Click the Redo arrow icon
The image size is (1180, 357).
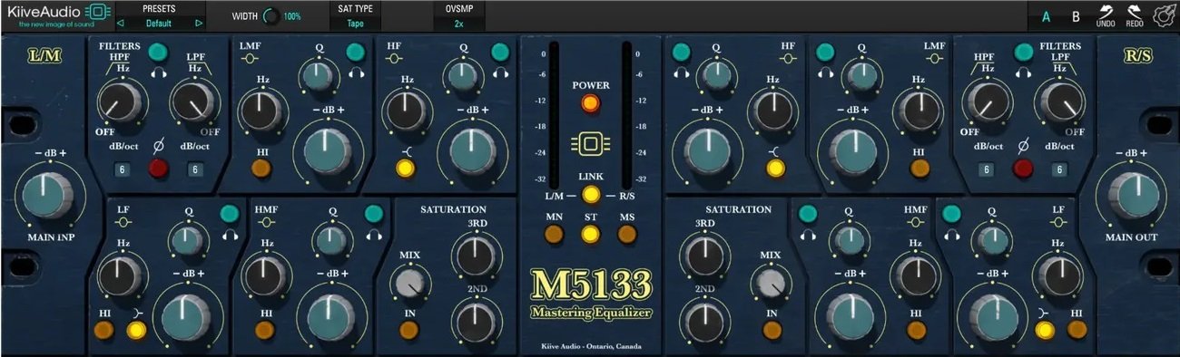1135,12
